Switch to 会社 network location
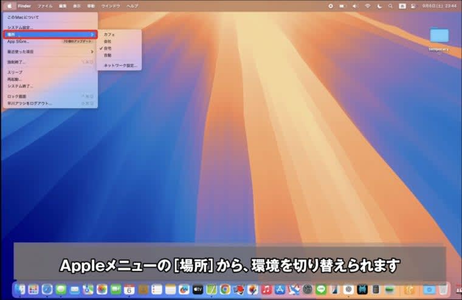 [x=108, y=41]
